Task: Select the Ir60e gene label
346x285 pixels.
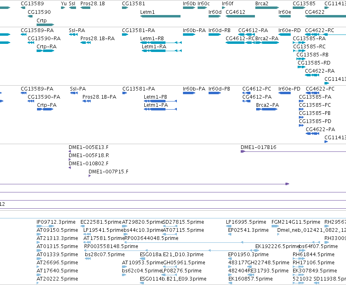Action: [x=285, y=12]
